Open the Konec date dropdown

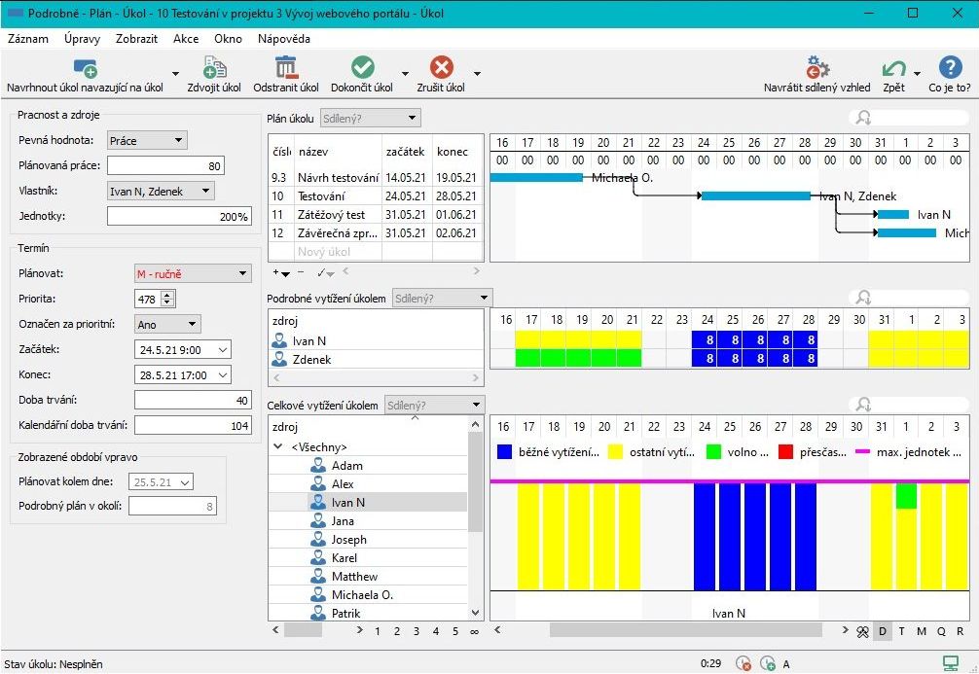tap(222, 375)
